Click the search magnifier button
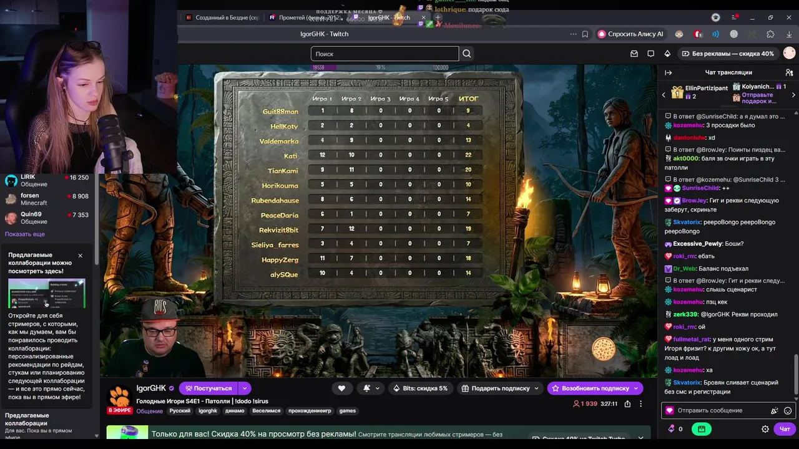The height and width of the screenshot is (449, 799). tap(467, 54)
